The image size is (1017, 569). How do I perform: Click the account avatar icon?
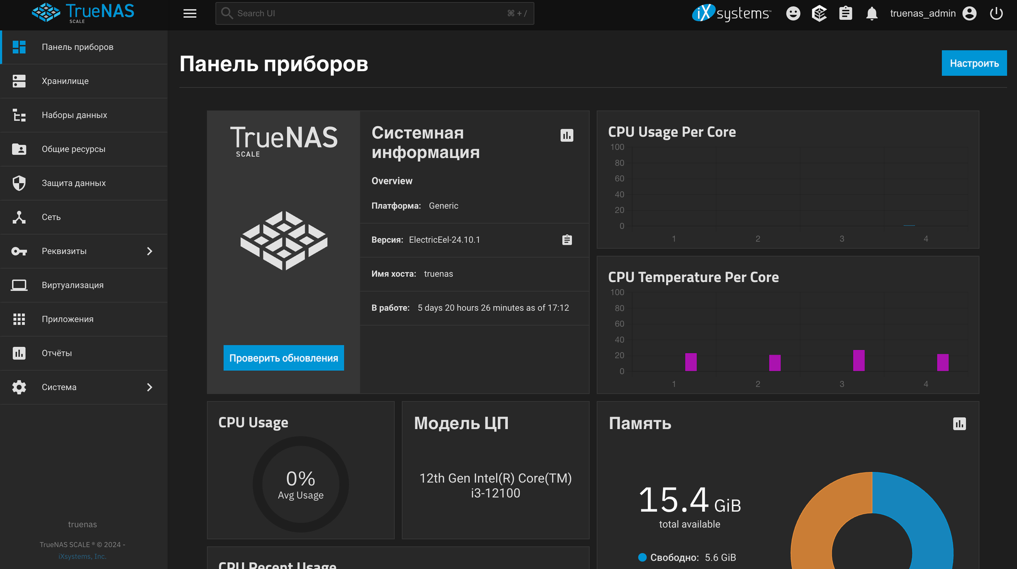[x=969, y=14]
